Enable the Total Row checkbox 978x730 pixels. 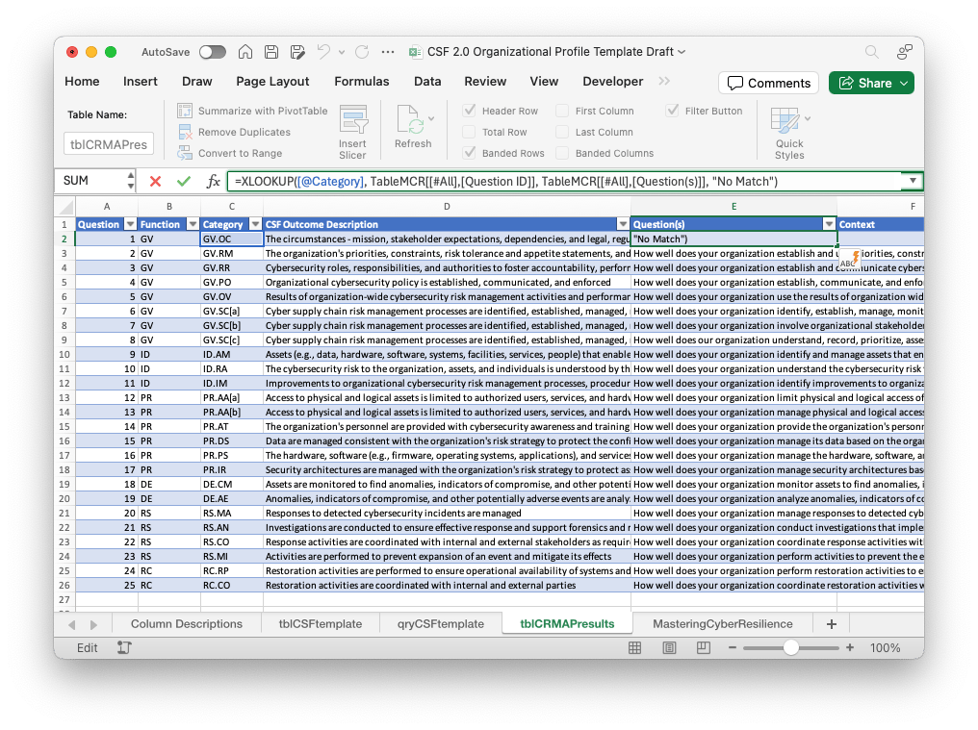469,132
